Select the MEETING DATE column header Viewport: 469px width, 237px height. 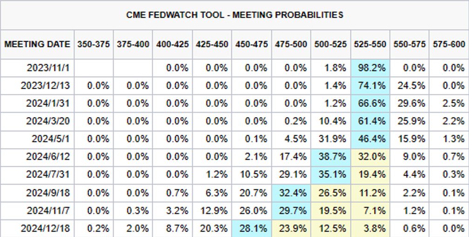[x=37, y=45]
